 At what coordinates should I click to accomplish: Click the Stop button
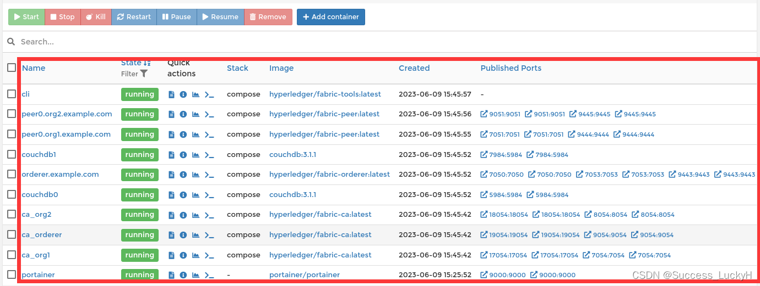coord(62,17)
